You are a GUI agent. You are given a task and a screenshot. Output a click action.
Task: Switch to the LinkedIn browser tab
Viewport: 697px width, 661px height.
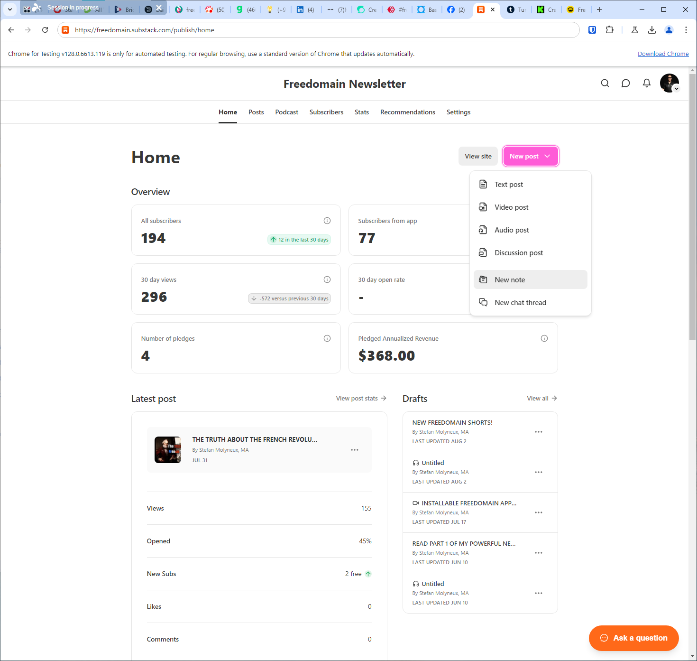tap(305, 9)
